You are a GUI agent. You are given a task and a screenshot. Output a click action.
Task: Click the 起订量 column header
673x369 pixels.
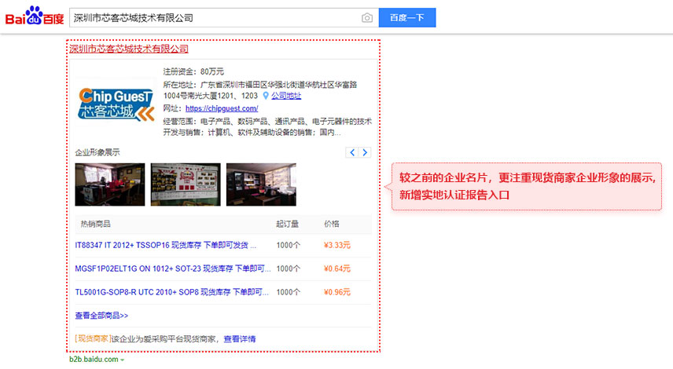tap(287, 224)
